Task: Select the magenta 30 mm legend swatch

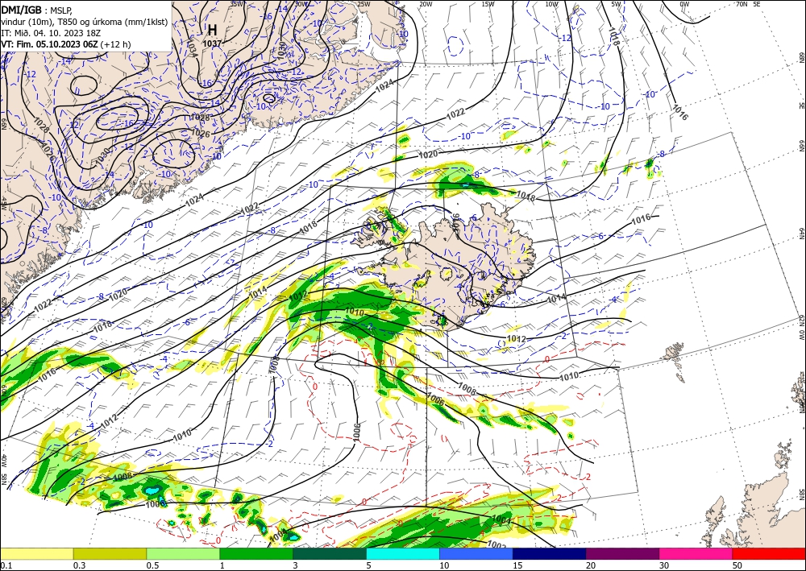Action: coord(696,553)
